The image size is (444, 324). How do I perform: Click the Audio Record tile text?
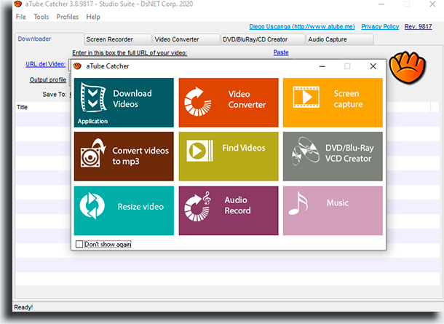(x=237, y=205)
